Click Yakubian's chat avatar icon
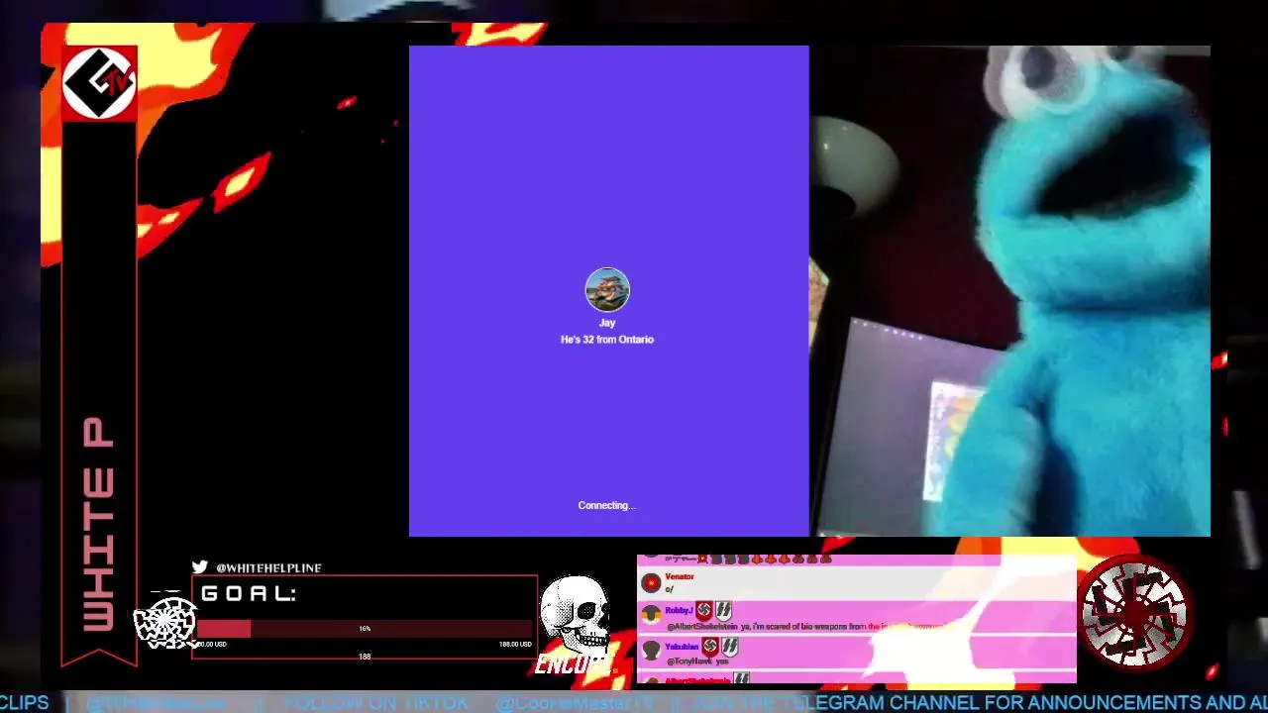 pos(651,650)
